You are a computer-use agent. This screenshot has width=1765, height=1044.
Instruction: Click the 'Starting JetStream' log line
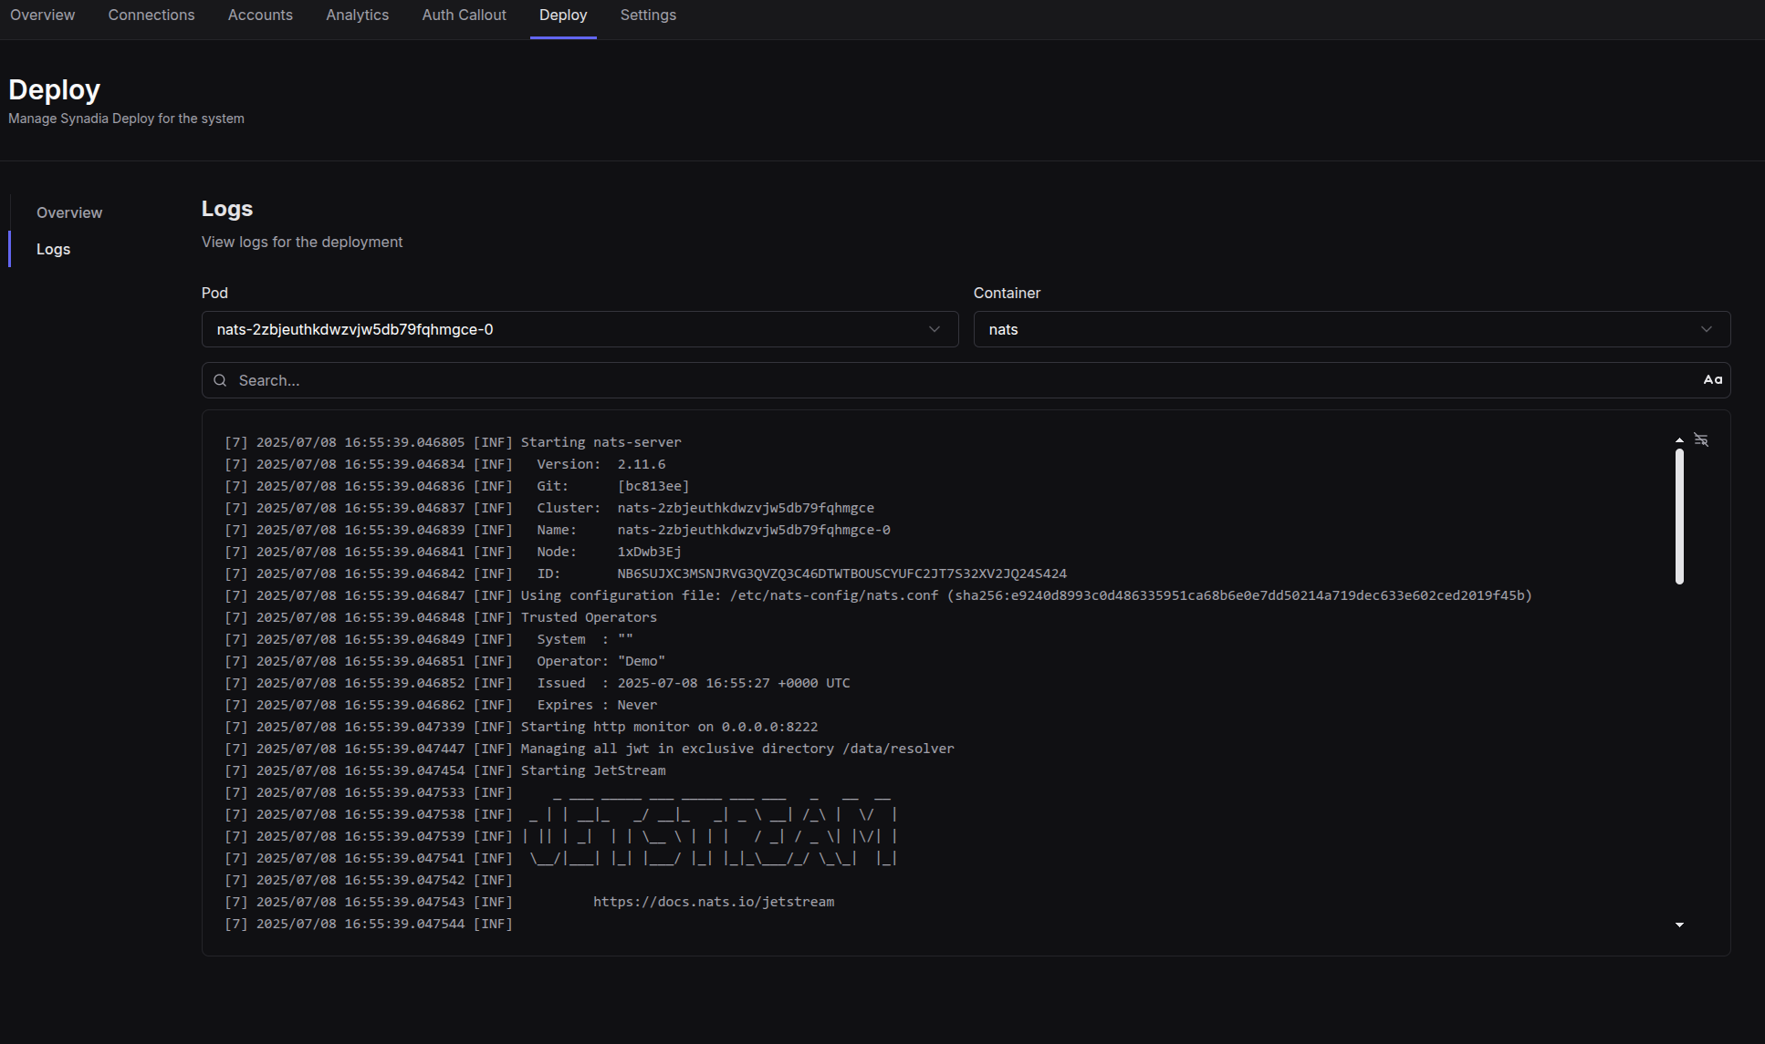445,770
